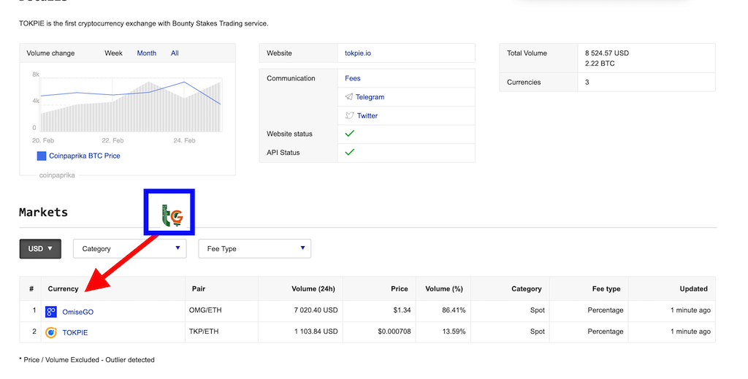The width and height of the screenshot is (748, 379).
Task: Click the Markets section heading
Action: coord(43,213)
